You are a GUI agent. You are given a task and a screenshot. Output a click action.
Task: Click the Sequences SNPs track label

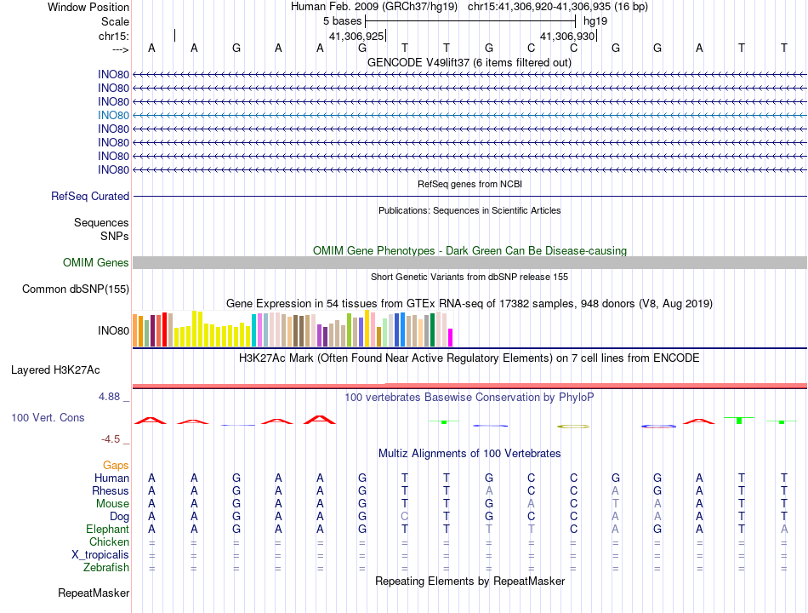[x=101, y=229]
